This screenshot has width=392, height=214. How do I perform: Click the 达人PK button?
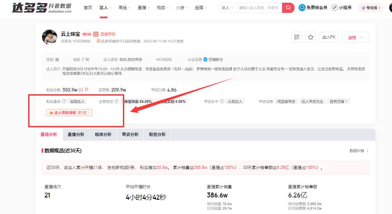point(329,37)
